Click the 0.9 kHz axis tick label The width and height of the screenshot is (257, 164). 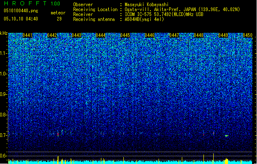[x=4, y=94]
